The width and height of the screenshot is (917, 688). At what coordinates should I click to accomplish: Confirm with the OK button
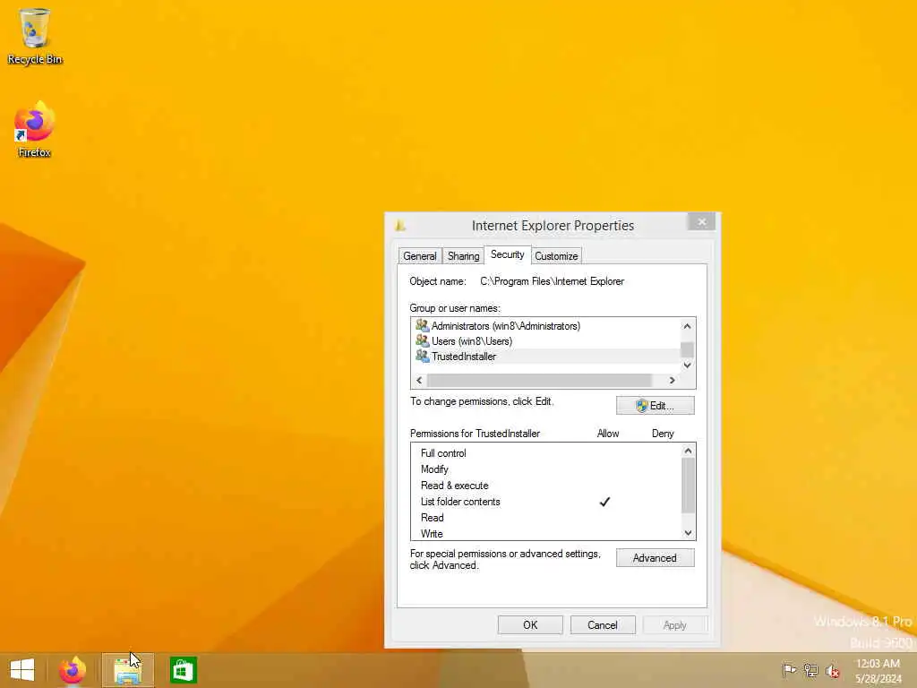(530, 624)
